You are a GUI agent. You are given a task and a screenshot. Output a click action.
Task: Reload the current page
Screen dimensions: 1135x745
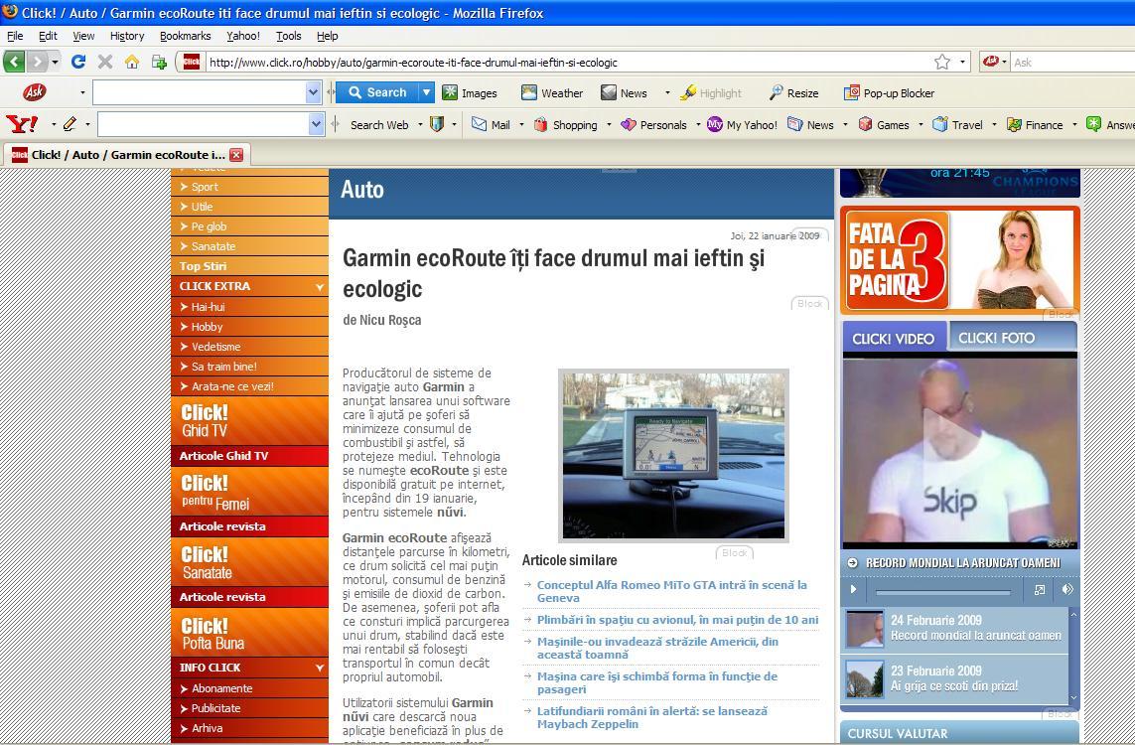coord(78,62)
